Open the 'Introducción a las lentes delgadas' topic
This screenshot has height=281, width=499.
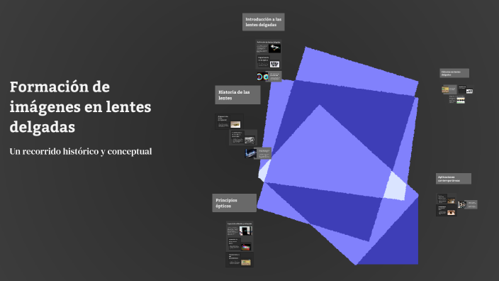(263, 22)
